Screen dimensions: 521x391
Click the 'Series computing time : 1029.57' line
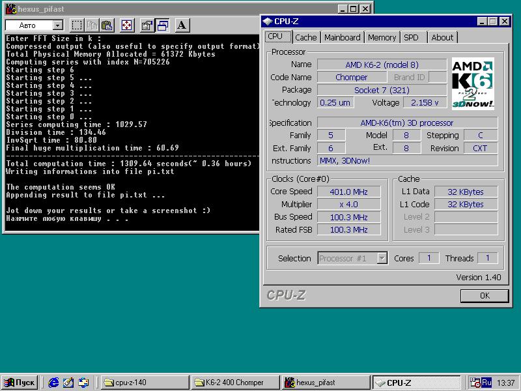pos(76,124)
